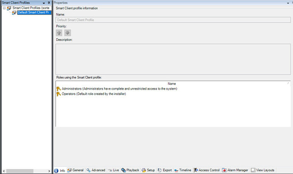Image resolution: width=293 pixels, height=174 pixels.
Task: Click the Operators role key icon
Action: [59, 94]
